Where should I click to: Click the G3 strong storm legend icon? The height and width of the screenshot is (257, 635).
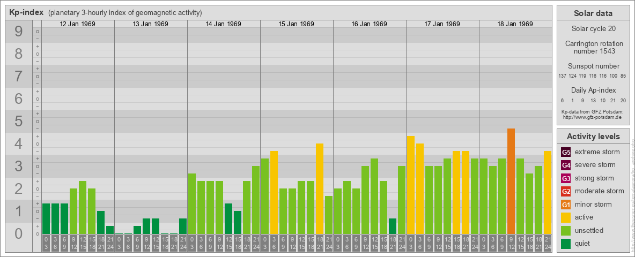[x=566, y=178]
